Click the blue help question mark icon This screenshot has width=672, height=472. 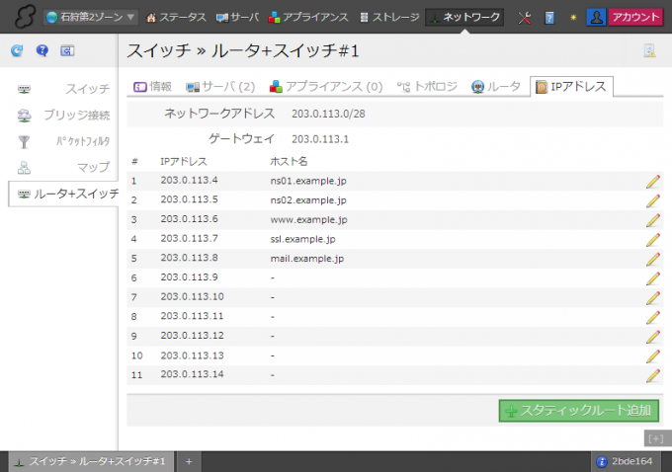pyautogui.click(x=42, y=50)
